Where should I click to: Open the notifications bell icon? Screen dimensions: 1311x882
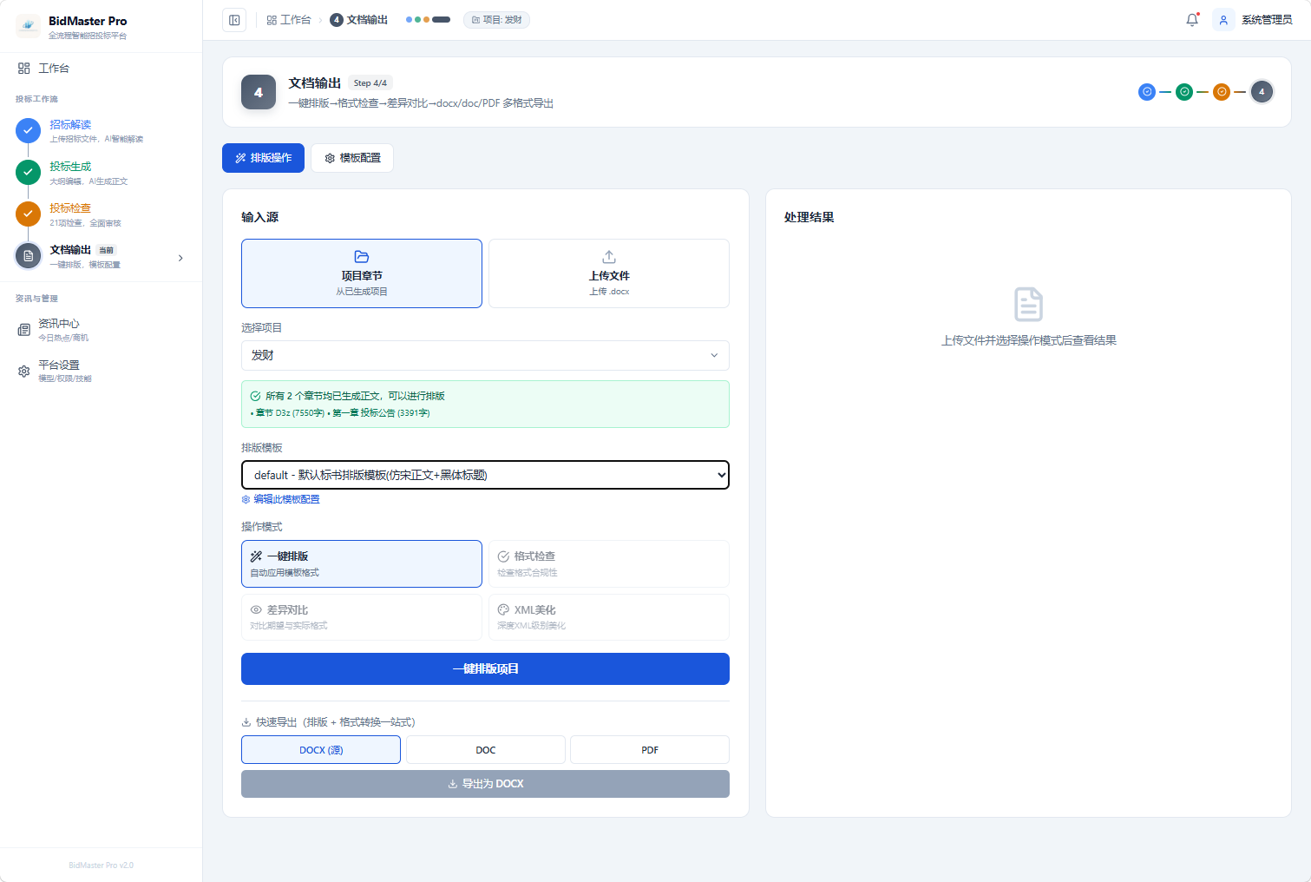tap(1192, 20)
